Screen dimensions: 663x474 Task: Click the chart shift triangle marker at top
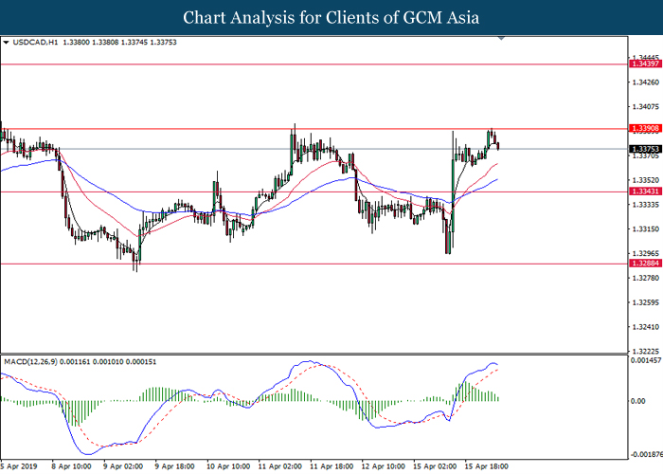click(x=502, y=40)
